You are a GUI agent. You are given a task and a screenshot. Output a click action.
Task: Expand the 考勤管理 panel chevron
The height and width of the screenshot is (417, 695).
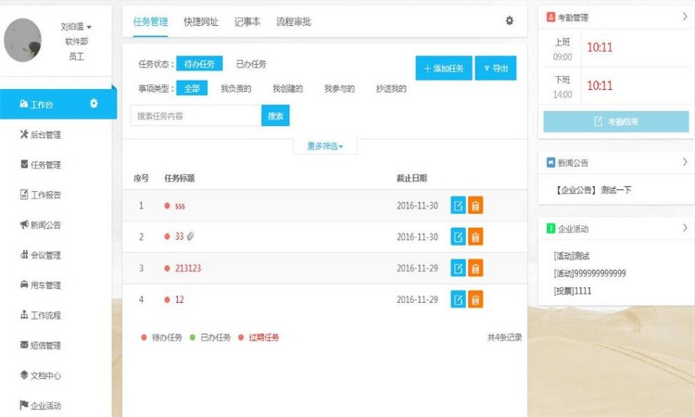pos(685,17)
